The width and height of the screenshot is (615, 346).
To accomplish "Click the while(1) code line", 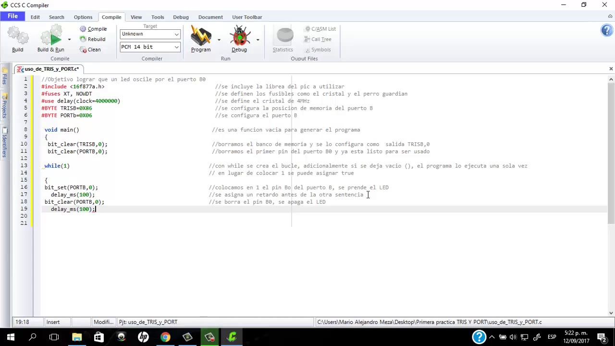I will (57, 166).
